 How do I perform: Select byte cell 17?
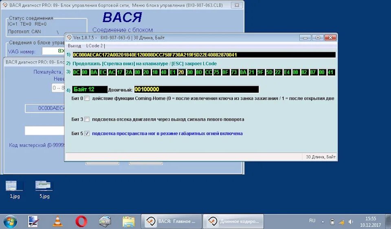click(120, 72)
